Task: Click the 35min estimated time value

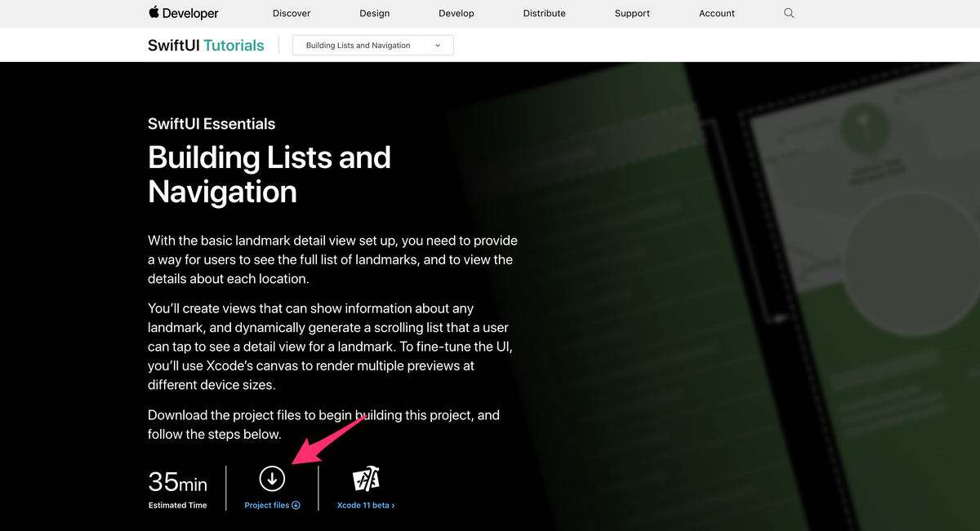Action: click(177, 482)
